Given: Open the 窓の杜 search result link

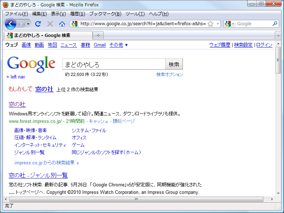Looking at the screenshot, I should (17, 105).
